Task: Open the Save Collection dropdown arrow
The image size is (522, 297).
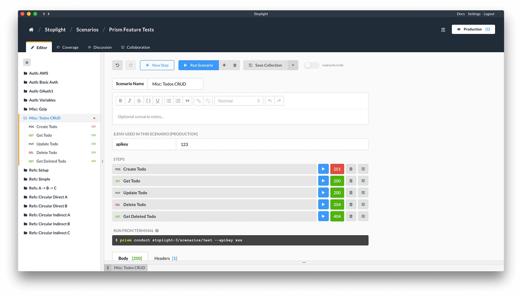Action: [x=293, y=65]
